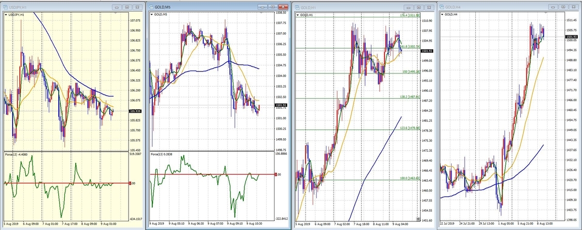Image resolution: width=582 pixels, height=230 pixels.
Task: Click the 107.075 price scale value
Action: point(136,21)
